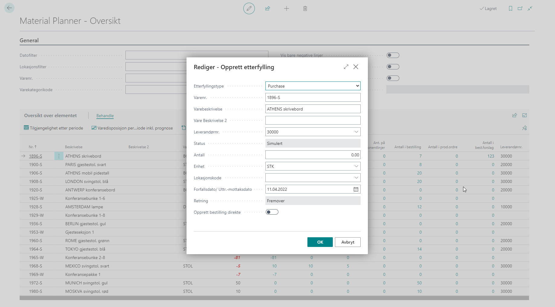Confirm the dialog with OK
The width and height of the screenshot is (555, 307).
point(320,242)
